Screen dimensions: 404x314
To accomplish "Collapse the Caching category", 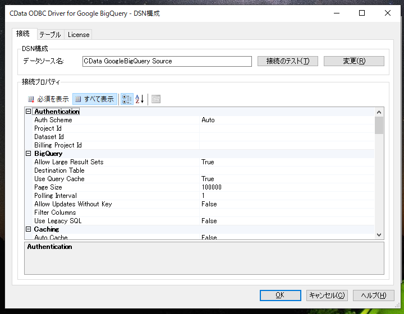I will pyautogui.click(x=29, y=229).
